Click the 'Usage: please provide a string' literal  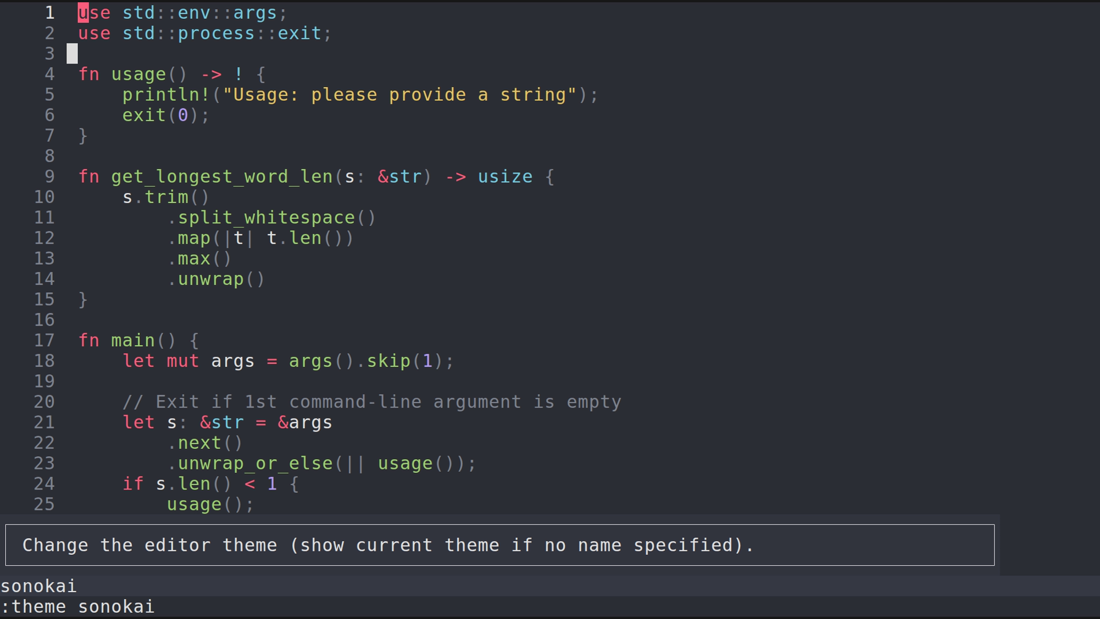(x=399, y=95)
